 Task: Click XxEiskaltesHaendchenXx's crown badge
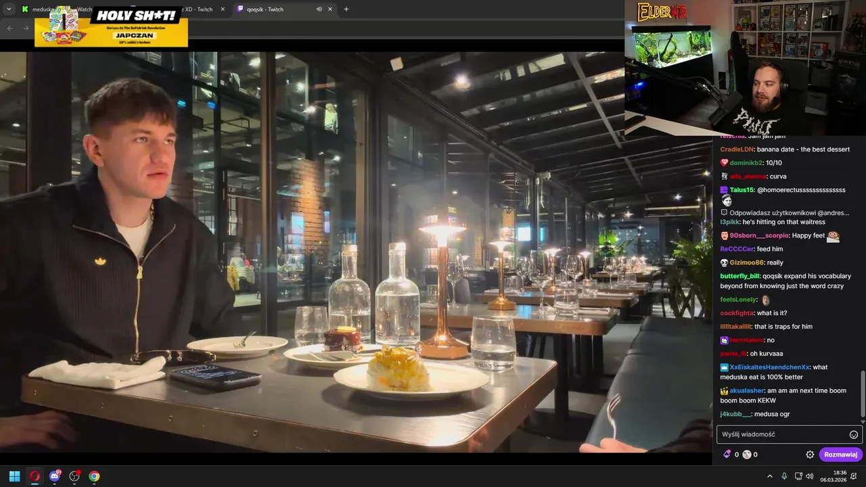(x=725, y=367)
